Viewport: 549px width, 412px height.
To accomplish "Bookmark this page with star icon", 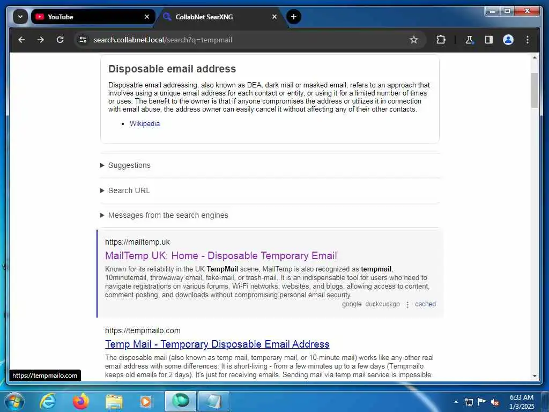I will tap(414, 40).
